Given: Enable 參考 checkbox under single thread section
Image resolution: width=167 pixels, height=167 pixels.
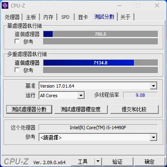Looking at the screenshot, I should 17,41.
